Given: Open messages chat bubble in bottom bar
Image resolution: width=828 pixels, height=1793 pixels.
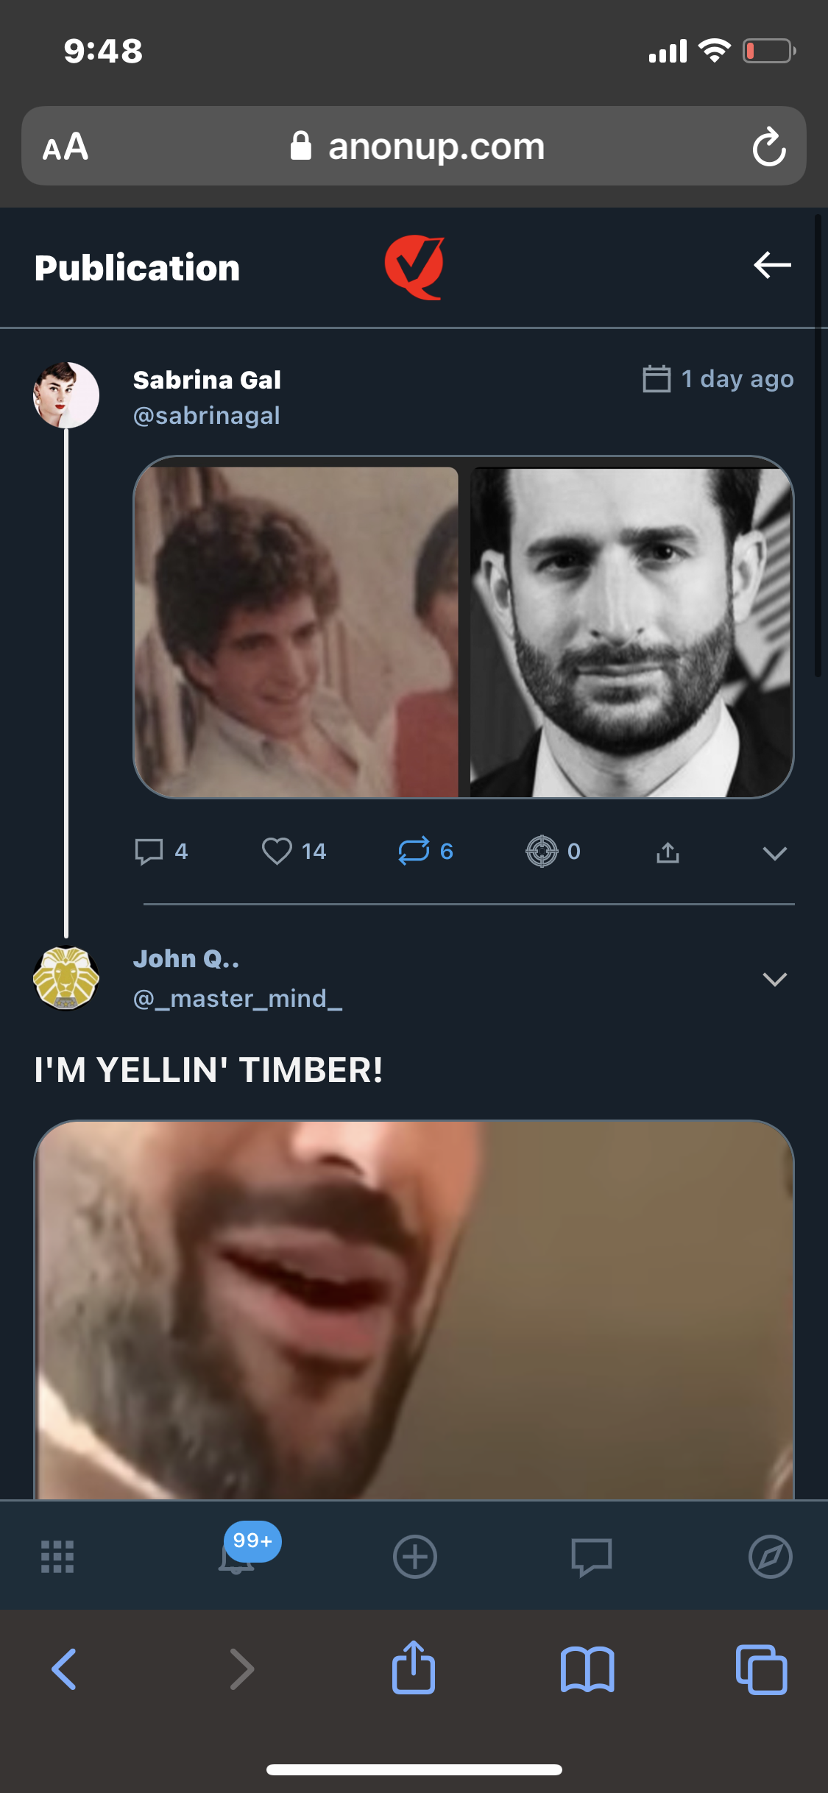Looking at the screenshot, I should (592, 1557).
